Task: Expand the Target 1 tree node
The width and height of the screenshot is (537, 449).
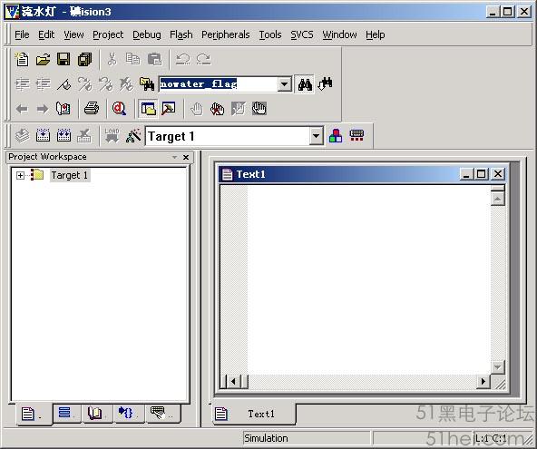Action: coord(20,176)
